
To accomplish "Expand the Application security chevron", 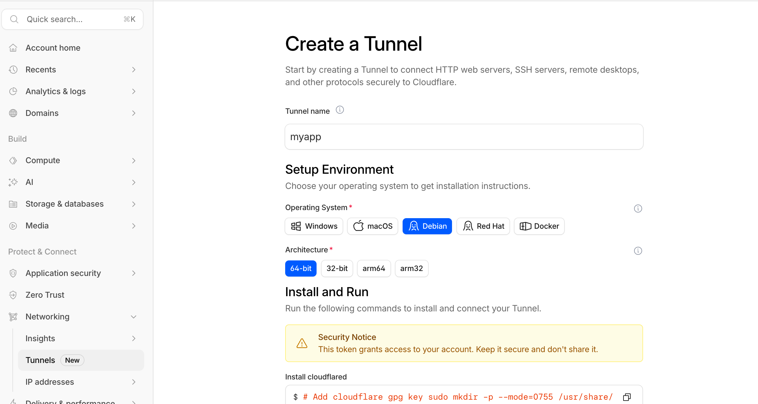I will click(134, 273).
